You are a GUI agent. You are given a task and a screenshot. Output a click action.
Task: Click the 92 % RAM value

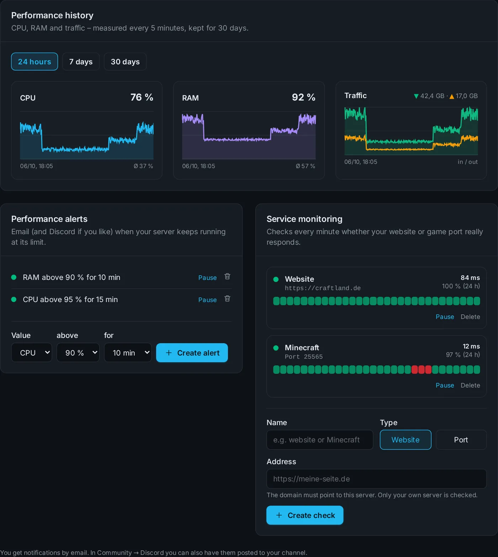coord(304,97)
